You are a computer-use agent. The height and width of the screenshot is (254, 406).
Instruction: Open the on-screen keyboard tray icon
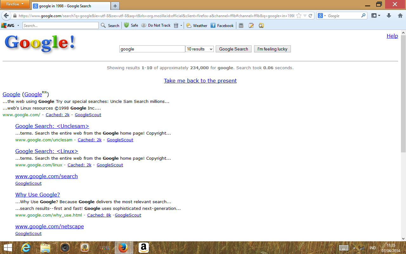pos(344,248)
